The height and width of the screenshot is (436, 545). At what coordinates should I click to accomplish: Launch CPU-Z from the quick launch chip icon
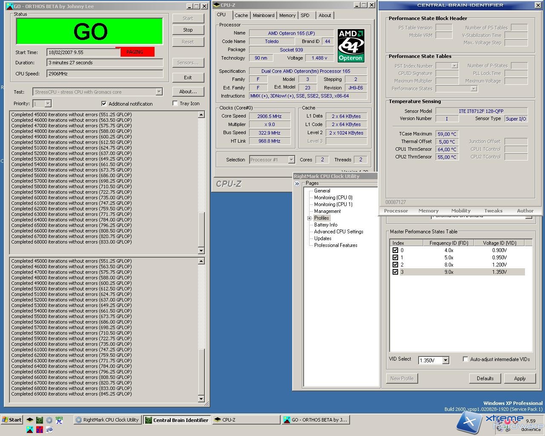[x=29, y=420]
